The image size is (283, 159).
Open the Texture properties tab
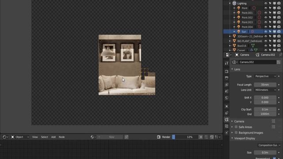(226, 126)
